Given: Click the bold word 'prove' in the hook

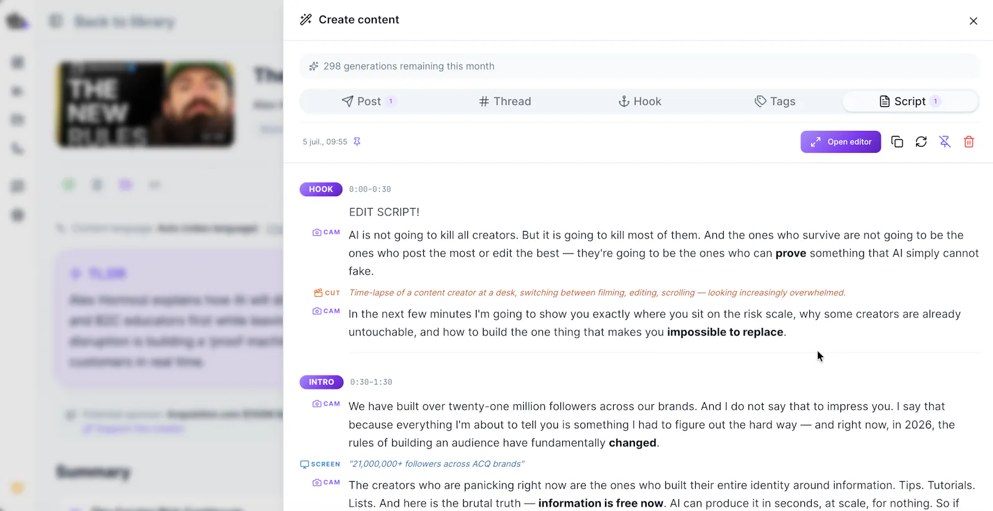Looking at the screenshot, I should [791, 253].
